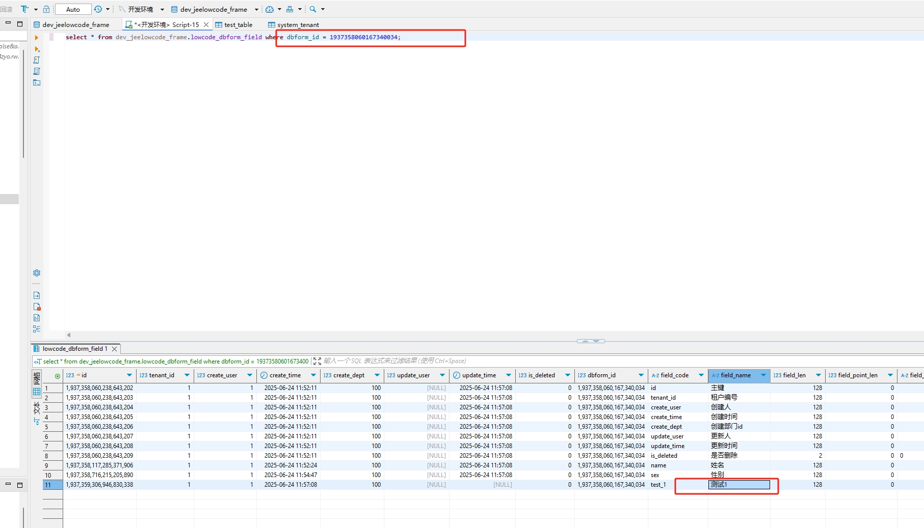Image resolution: width=924 pixels, height=528 pixels.
Task: Toggle the auto-commit lock icon
Action: tap(46, 9)
